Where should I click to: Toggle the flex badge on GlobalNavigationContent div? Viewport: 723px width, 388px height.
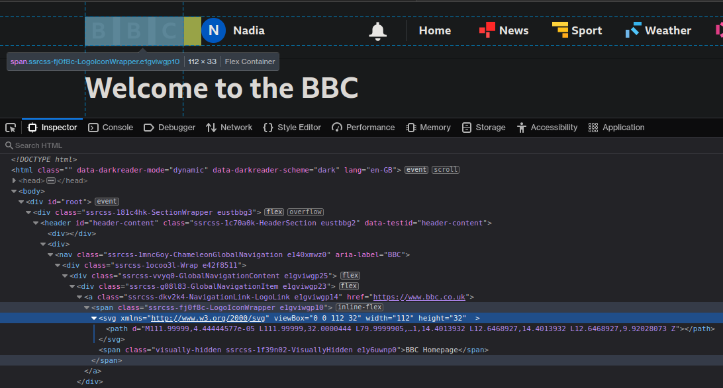(350, 275)
